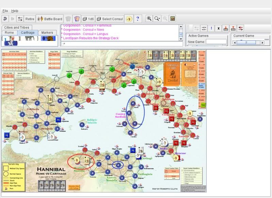The height and width of the screenshot is (198, 272).
Task: Click the red Tarentum walled city marker
Action: tap(193, 122)
